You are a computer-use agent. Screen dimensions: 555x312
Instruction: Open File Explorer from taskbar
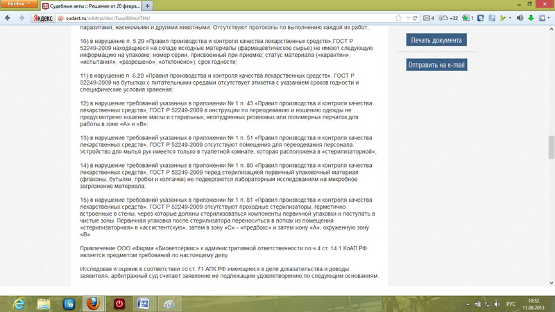click(x=44, y=304)
